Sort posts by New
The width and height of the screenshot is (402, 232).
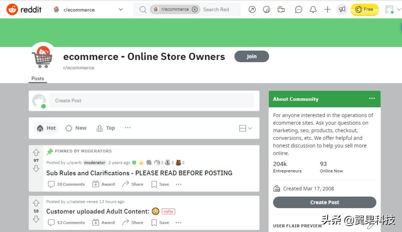[x=76, y=128]
